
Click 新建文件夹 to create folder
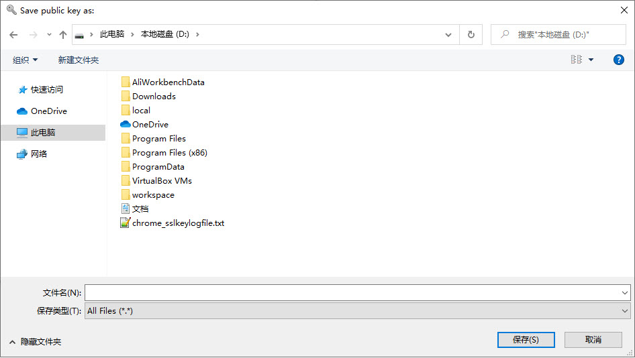click(x=79, y=60)
